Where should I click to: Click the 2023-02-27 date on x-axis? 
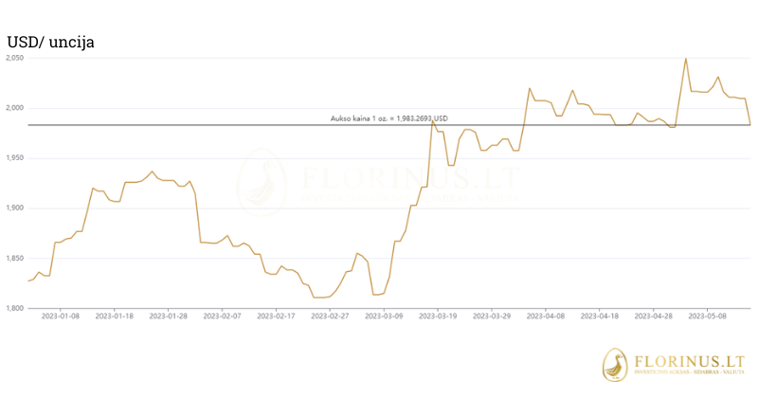tap(332, 317)
